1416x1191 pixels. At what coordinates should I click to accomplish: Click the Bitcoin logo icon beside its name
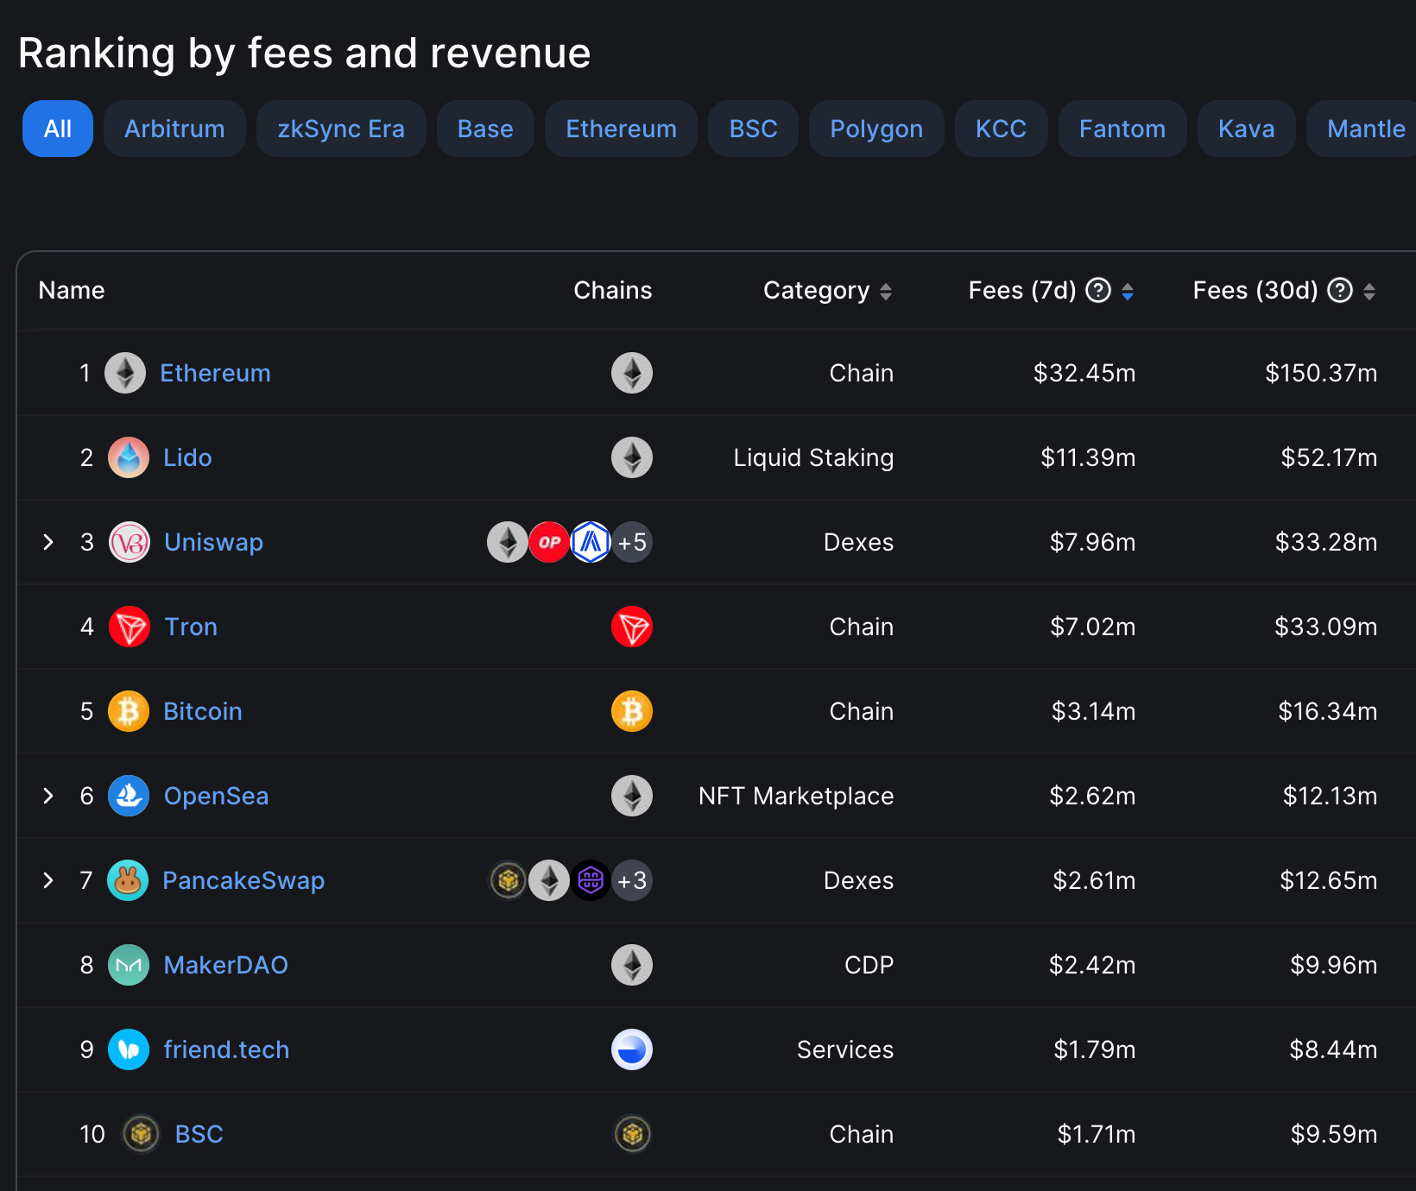pos(129,711)
